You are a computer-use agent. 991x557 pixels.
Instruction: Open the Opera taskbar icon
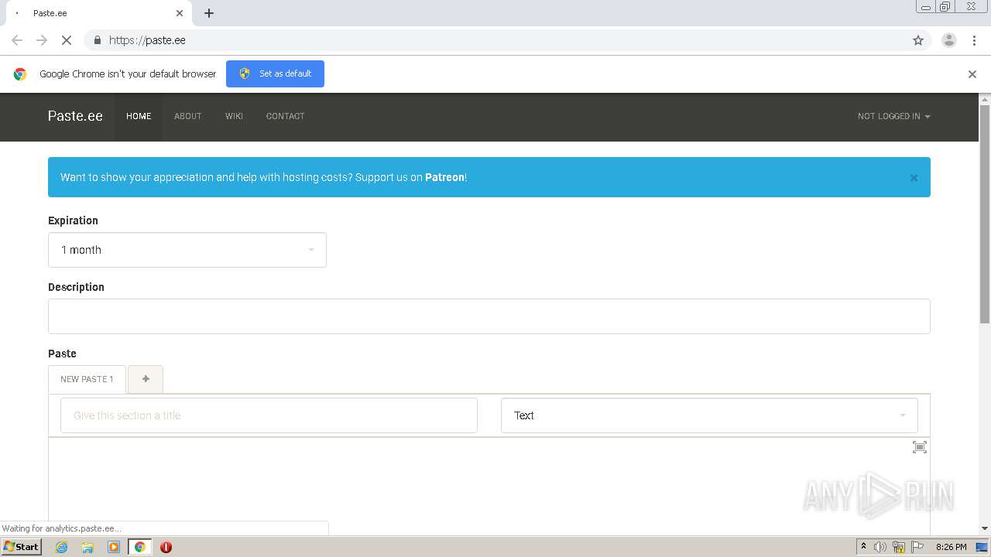click(x=166, y=547)
